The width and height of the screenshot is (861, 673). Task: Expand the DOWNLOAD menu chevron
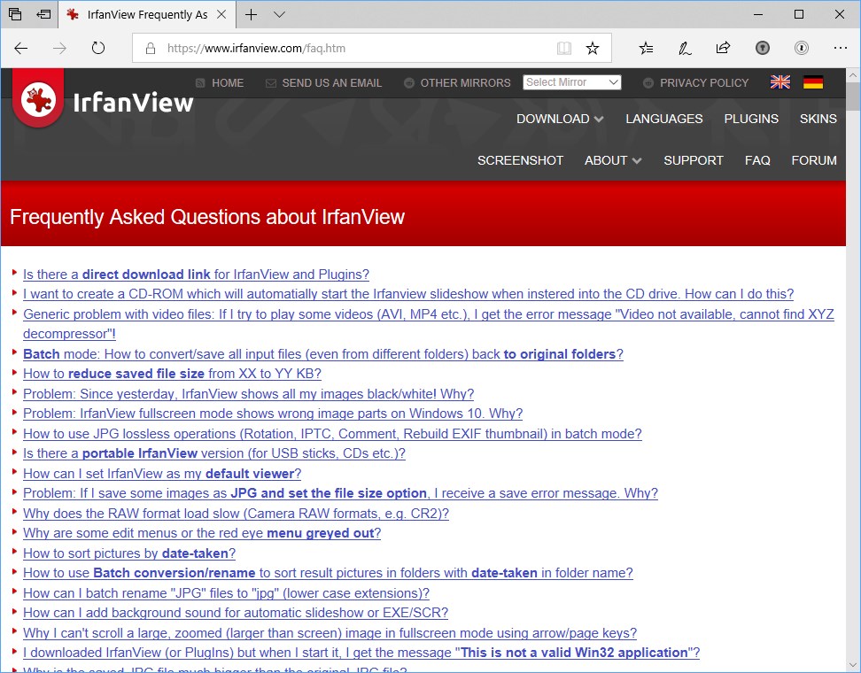(599, 119)
